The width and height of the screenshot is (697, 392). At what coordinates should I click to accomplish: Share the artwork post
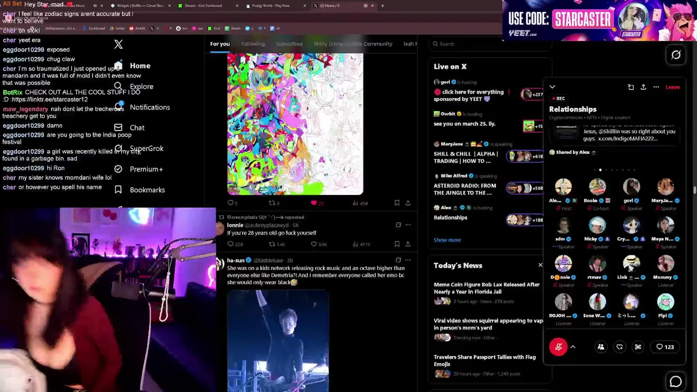[x=408, y=203]
